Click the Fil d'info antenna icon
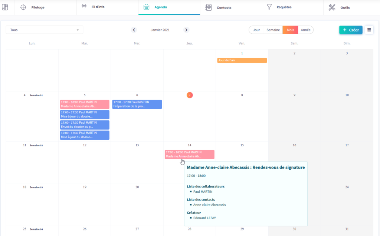 click(84, 7)
